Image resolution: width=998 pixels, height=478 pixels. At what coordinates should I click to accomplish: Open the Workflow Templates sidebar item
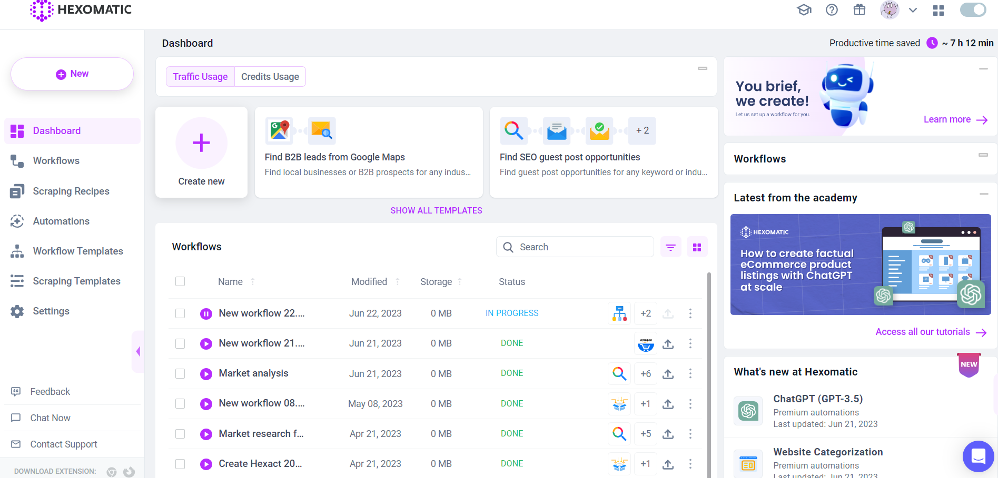pos(77,251)
